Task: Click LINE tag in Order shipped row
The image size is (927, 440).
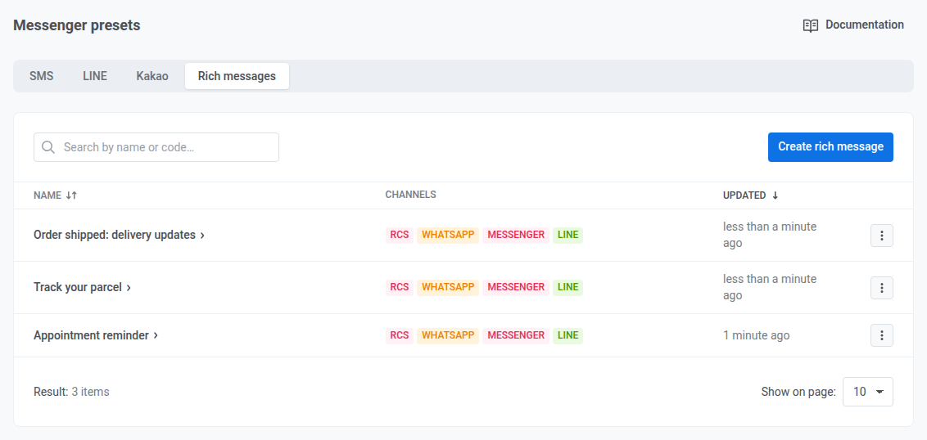Action: click(x=568, y=235)
